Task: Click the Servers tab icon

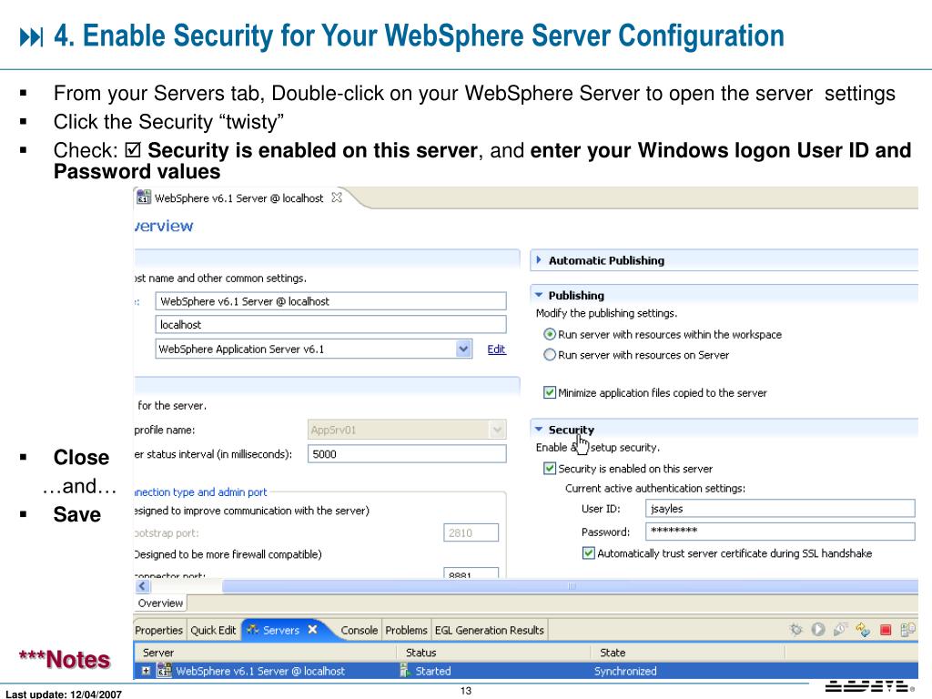Action: (x=253, y=630)
